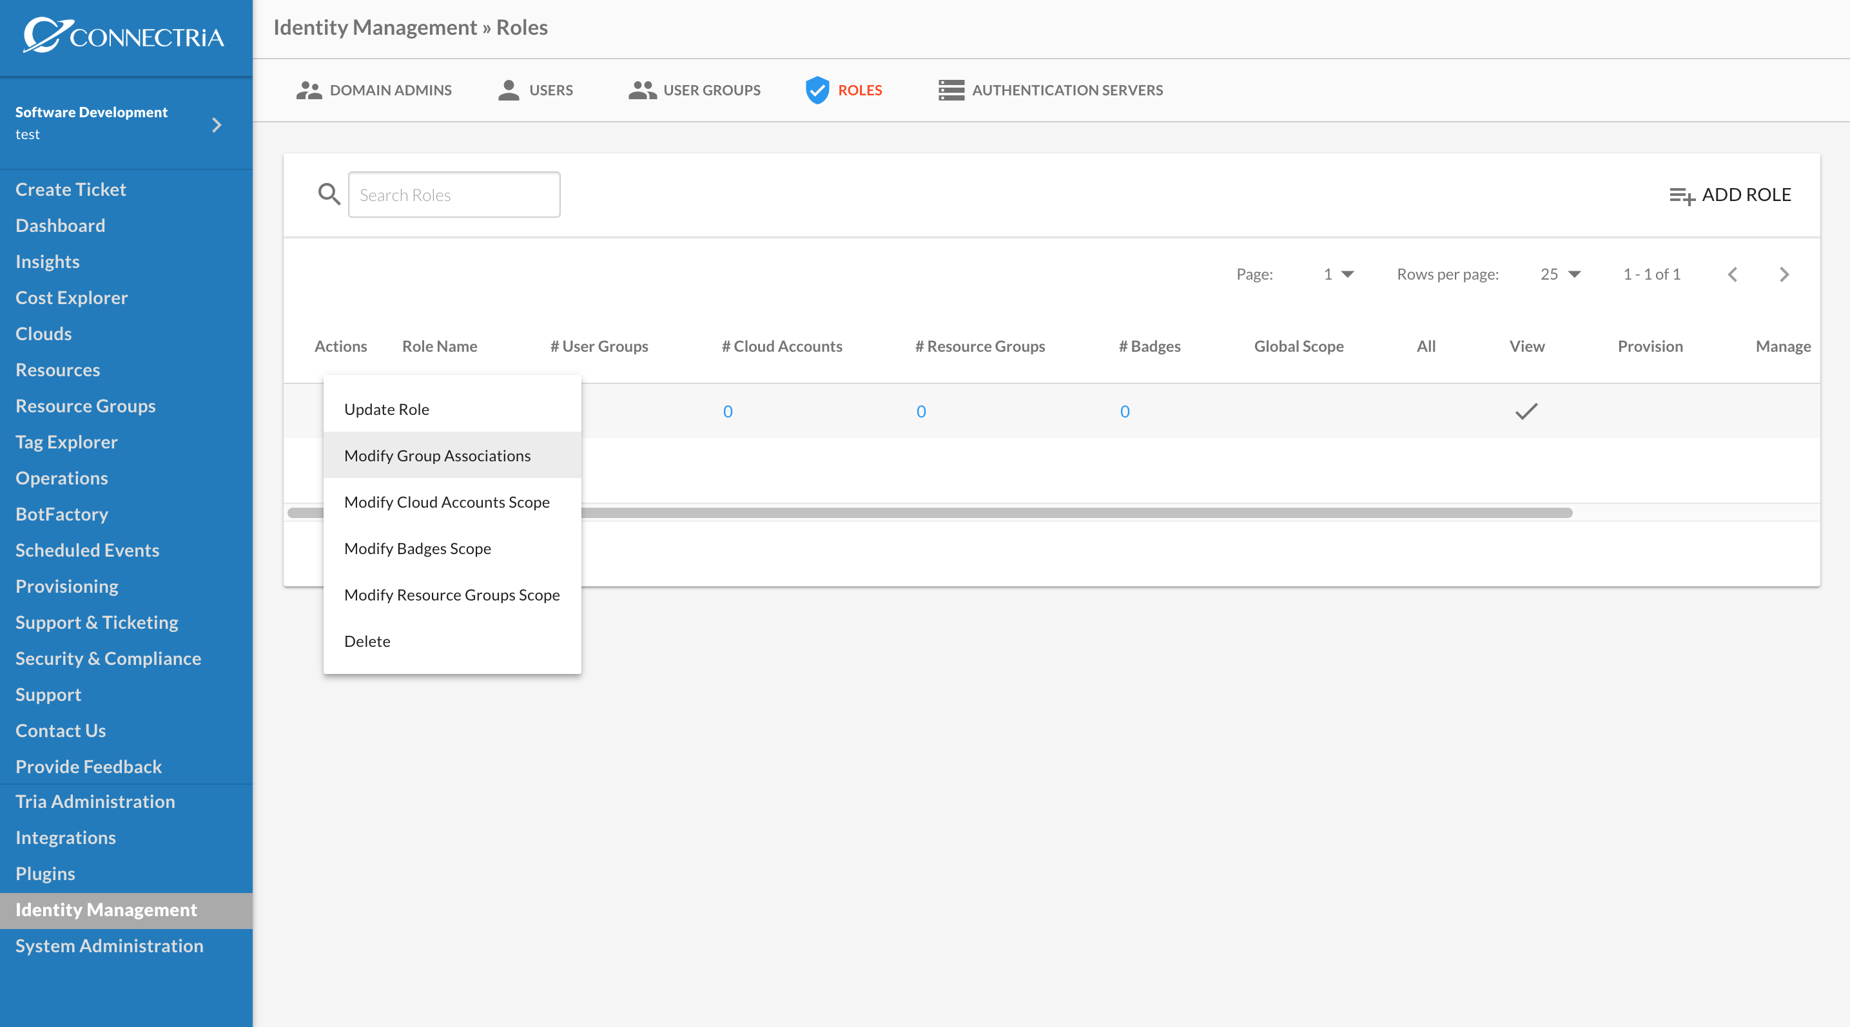Click the Search Roles input field

[x=454, y=195]
